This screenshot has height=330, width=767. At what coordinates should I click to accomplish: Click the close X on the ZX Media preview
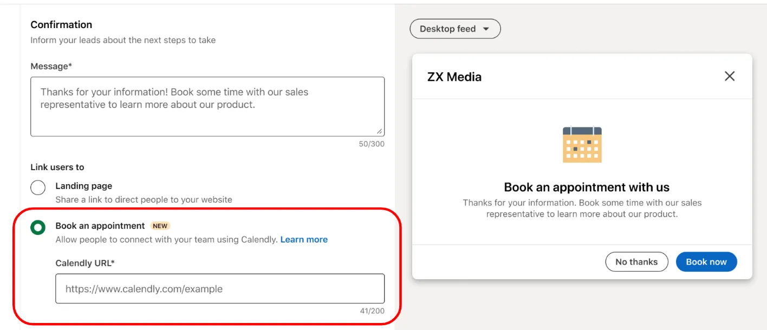(x=729, y=76)
